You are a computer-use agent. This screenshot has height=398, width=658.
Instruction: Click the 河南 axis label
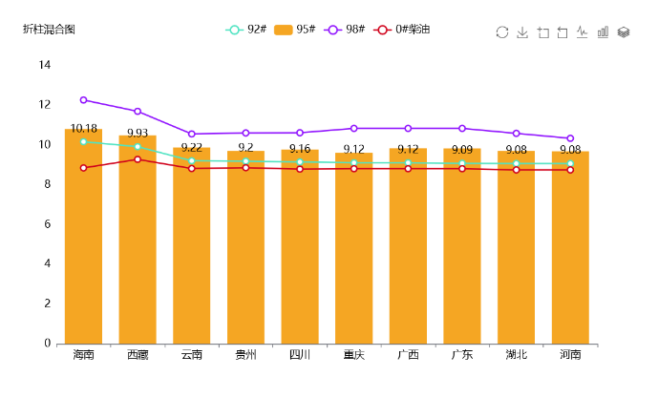coord(570,355)
